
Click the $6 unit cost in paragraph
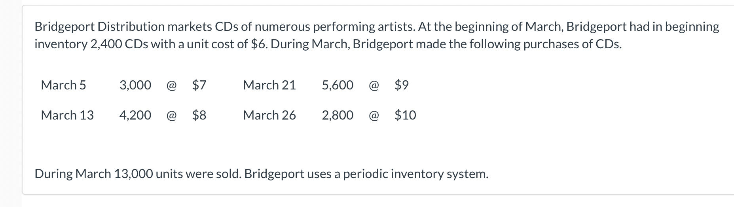(x=260, y=44)
